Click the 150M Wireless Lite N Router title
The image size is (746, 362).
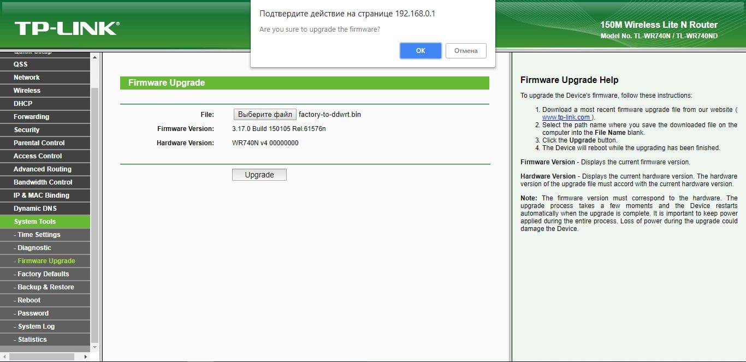(659, 25)
